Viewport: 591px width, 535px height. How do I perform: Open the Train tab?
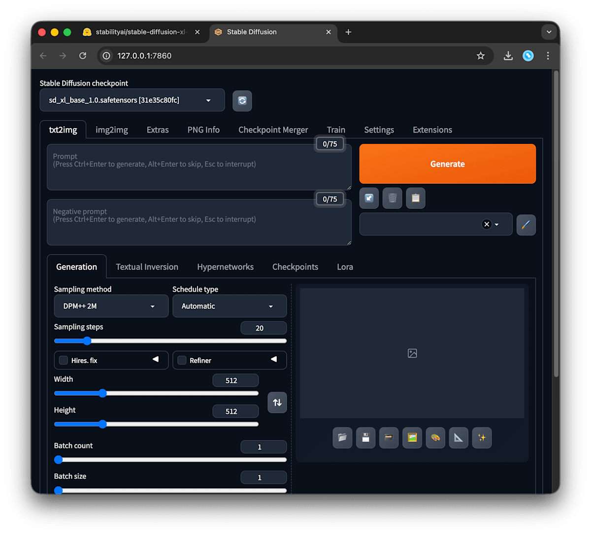coord(336,130)
